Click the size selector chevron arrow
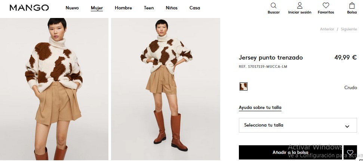 pos(347,126)
